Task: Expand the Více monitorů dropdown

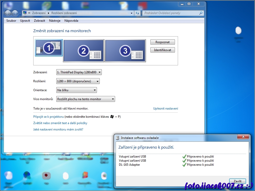Action: [x=85, y=99]
